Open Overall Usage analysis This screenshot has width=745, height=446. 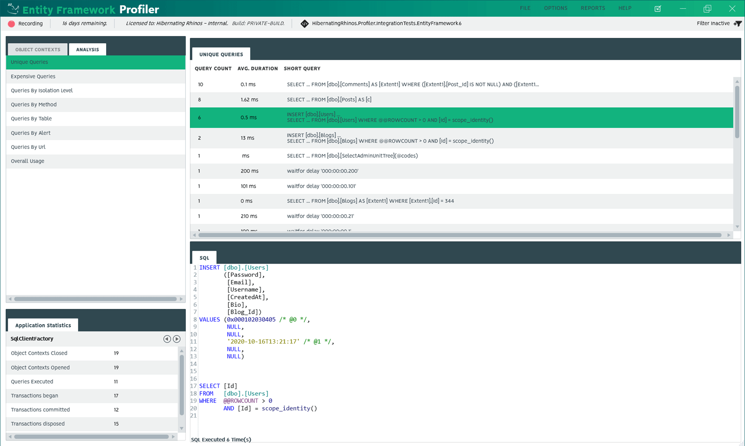96,161
